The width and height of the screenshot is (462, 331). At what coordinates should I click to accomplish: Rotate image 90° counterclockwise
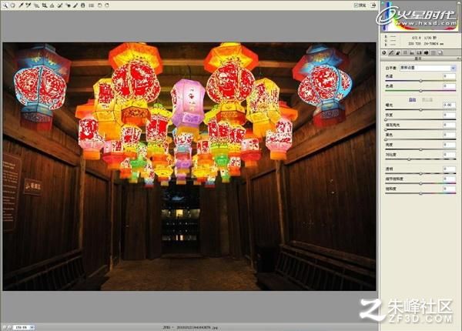(99, 5)
